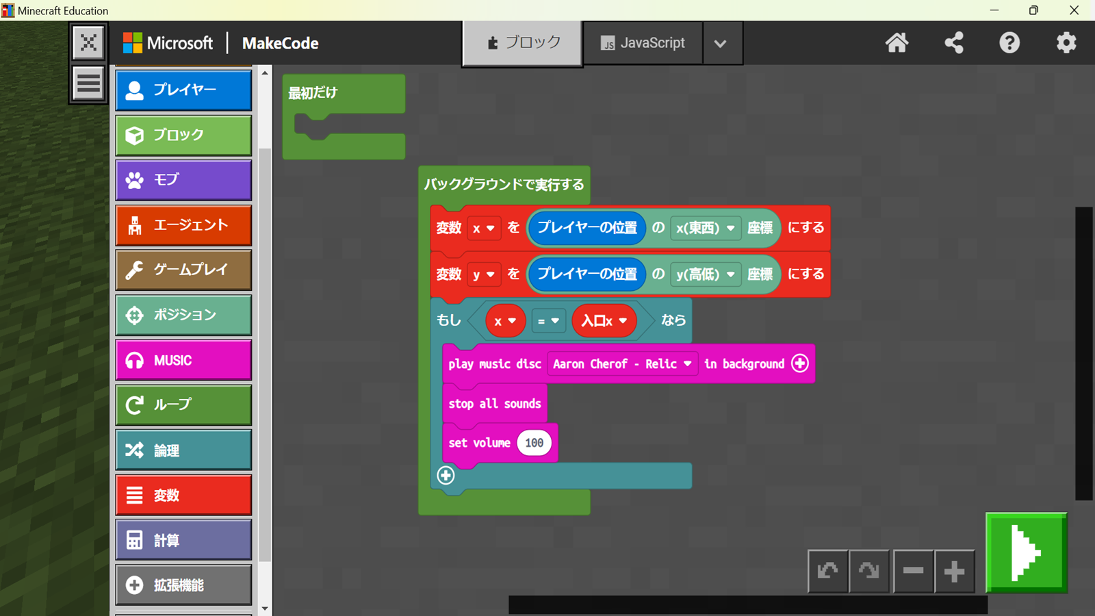Open the 論理 block category
Screen dimensions: 1095x616
pyautogui.click(x=183, y=450)
